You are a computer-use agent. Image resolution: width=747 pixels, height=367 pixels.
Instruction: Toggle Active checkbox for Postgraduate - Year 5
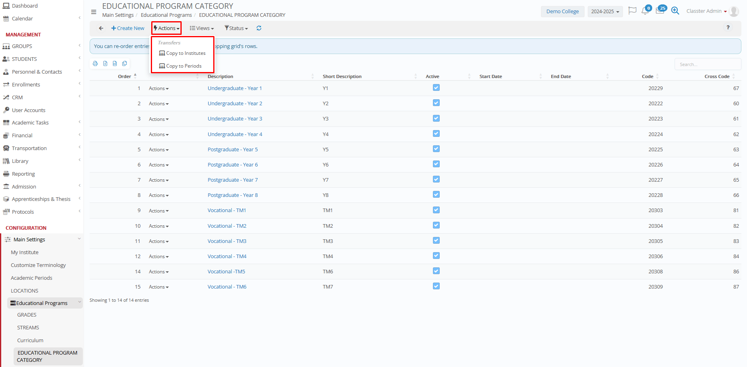pyautogui.click(x=436, y=149)
